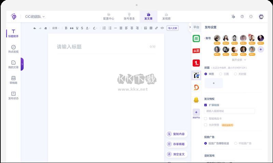Open 发布状态 in left sidebar
This screenshot has height=163, width=273.
pos(13,96)
